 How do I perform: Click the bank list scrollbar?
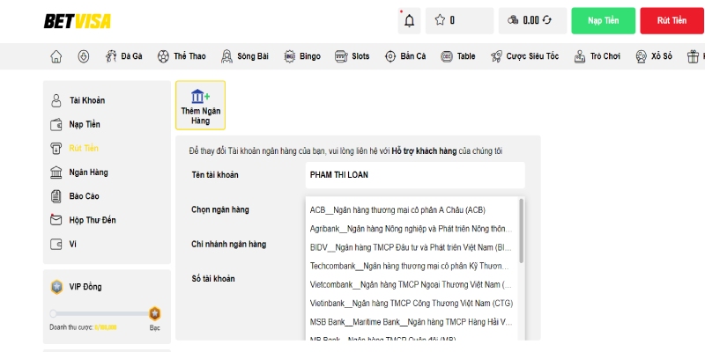coord(521,231)
